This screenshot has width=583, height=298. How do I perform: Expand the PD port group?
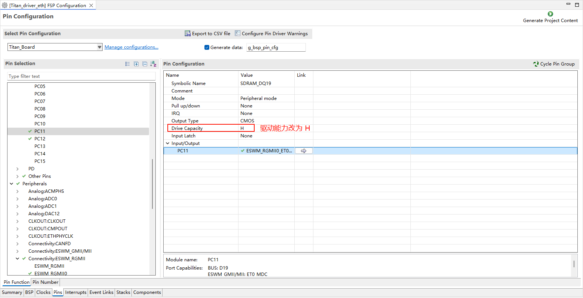pos(18,169)
